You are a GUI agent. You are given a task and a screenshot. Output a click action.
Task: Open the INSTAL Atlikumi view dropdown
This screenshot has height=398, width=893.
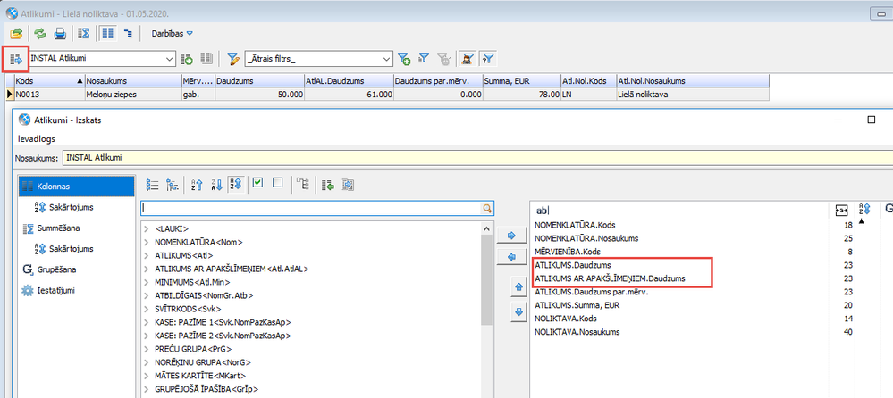pos(168,59)
